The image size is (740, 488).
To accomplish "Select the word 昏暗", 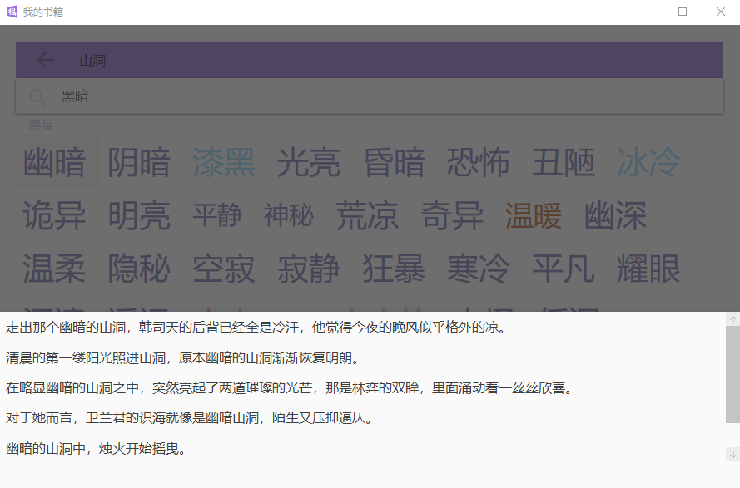I will pyautogui.click(x=394, y=162).
